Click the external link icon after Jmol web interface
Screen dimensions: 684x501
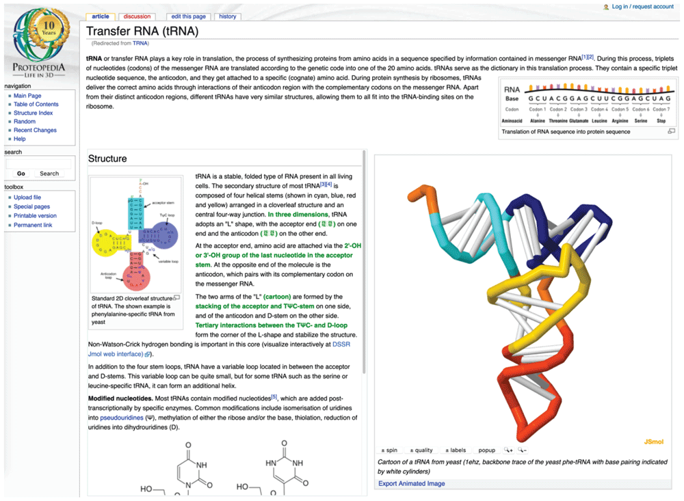pos(148,355)
